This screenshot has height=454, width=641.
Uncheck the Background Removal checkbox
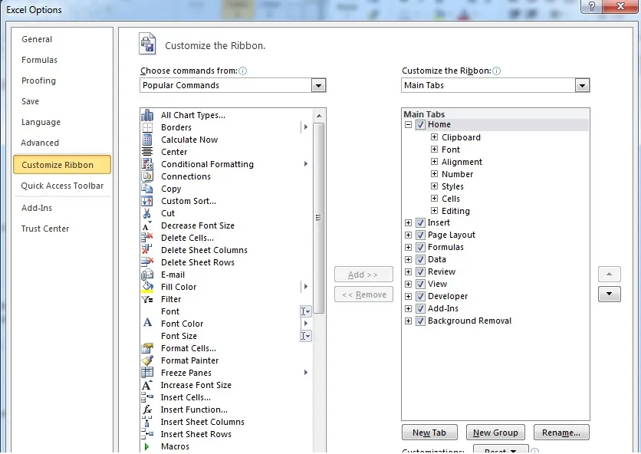click(420, 321)
